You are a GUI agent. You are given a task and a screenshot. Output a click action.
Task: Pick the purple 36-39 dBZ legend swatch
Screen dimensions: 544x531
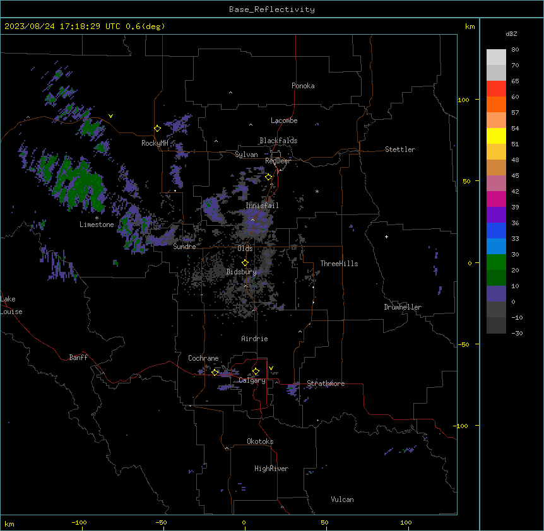click(x=496, y=215)
